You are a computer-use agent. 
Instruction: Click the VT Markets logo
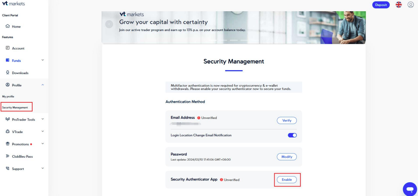pos(14,4)
